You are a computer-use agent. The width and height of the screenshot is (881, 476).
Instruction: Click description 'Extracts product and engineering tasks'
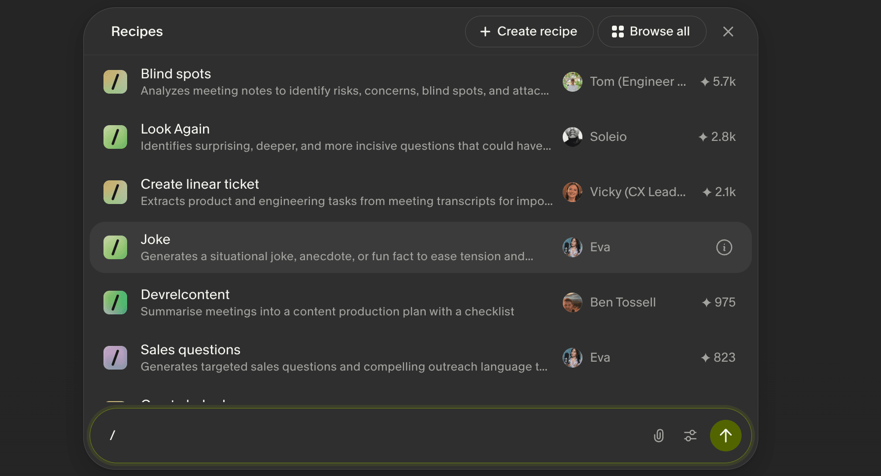347,201
